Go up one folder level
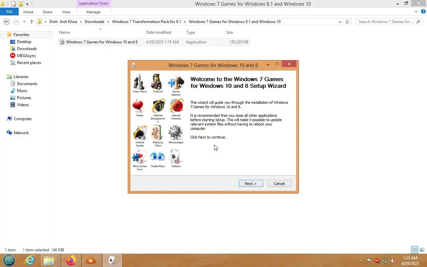Image resolution: width=427 pixels, height=267 pixels. [32, 22]
